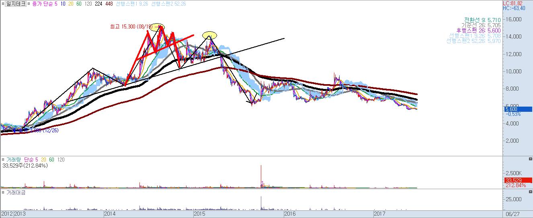
Task: Select the 선행스팬1 9,26 legend label
Action: (132, 4)
